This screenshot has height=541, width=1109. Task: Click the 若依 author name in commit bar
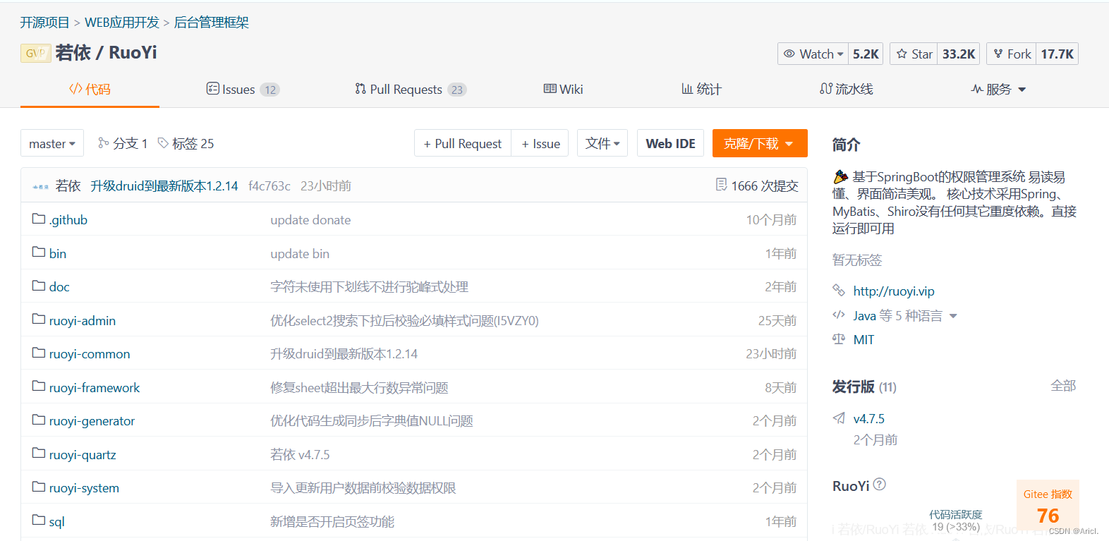68,186
